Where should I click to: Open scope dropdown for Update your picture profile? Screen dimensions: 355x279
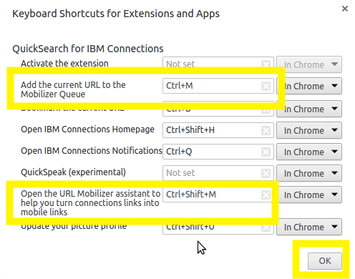pos(309,227)
